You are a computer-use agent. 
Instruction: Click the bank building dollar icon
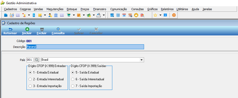[x=56, y=15]
